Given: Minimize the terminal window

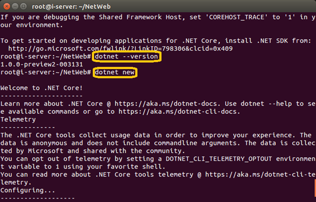Looking at the screenshot, I should [x=15, y=6].
